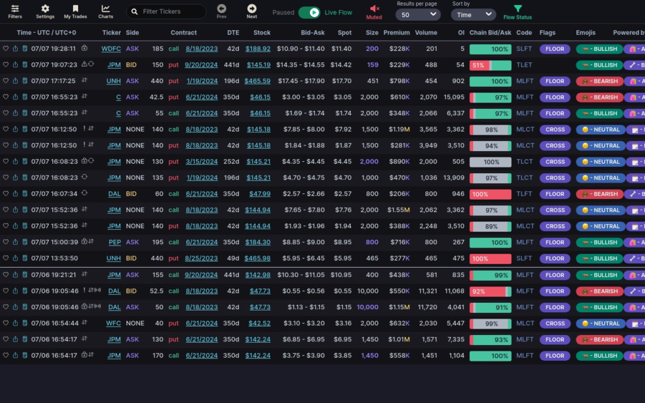Share the 16:07:34 DAL trade
The height and width of the screenshot is (403, 645).
point(15,194)
